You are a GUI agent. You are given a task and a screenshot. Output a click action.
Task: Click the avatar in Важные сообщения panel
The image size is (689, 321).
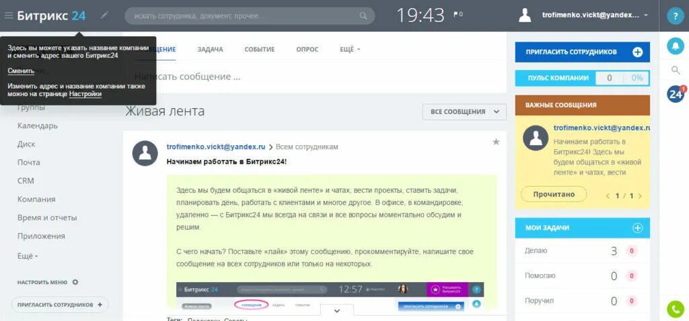tap(535, 138)
